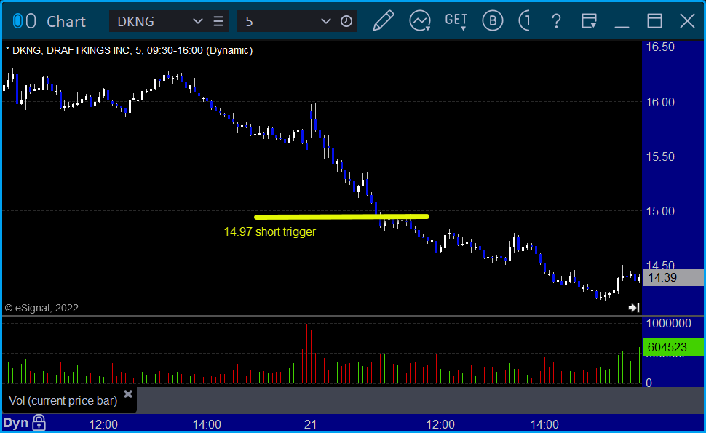This screenshot has width=706, height=433.
Task: Click the 21 date marker on time axis
Action: (310, 424)
